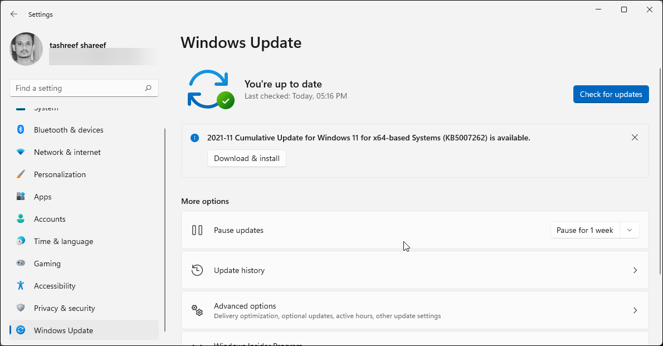Open Personalization settings

pyautogui.click(x=61, y=174)
